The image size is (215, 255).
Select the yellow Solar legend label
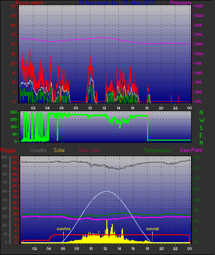point(59,150)
